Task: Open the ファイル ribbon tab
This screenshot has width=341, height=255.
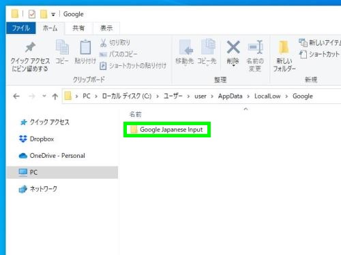Action: coord(21,28)
